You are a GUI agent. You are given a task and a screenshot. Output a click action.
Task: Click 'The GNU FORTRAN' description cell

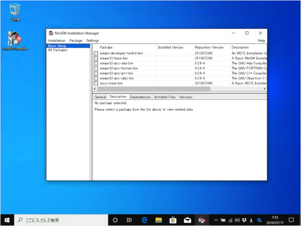coord(249,68)
